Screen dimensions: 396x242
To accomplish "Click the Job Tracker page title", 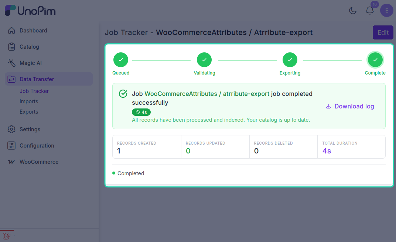I will tap(209, 32).
